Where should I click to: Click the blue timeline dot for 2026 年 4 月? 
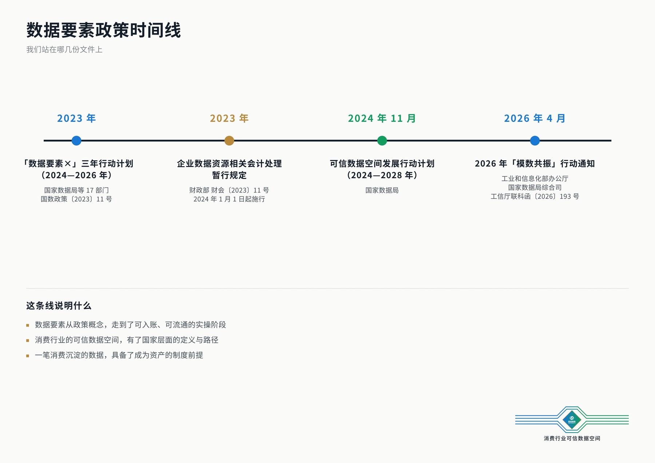pyautogui.click(x=535, y=140)
